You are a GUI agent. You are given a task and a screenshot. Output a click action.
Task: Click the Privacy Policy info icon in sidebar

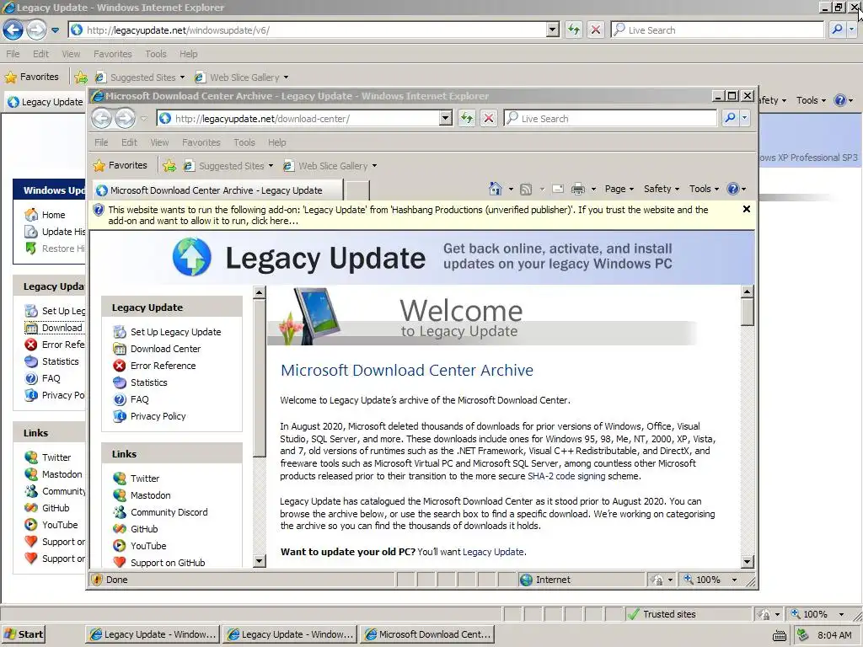[120, 416]
